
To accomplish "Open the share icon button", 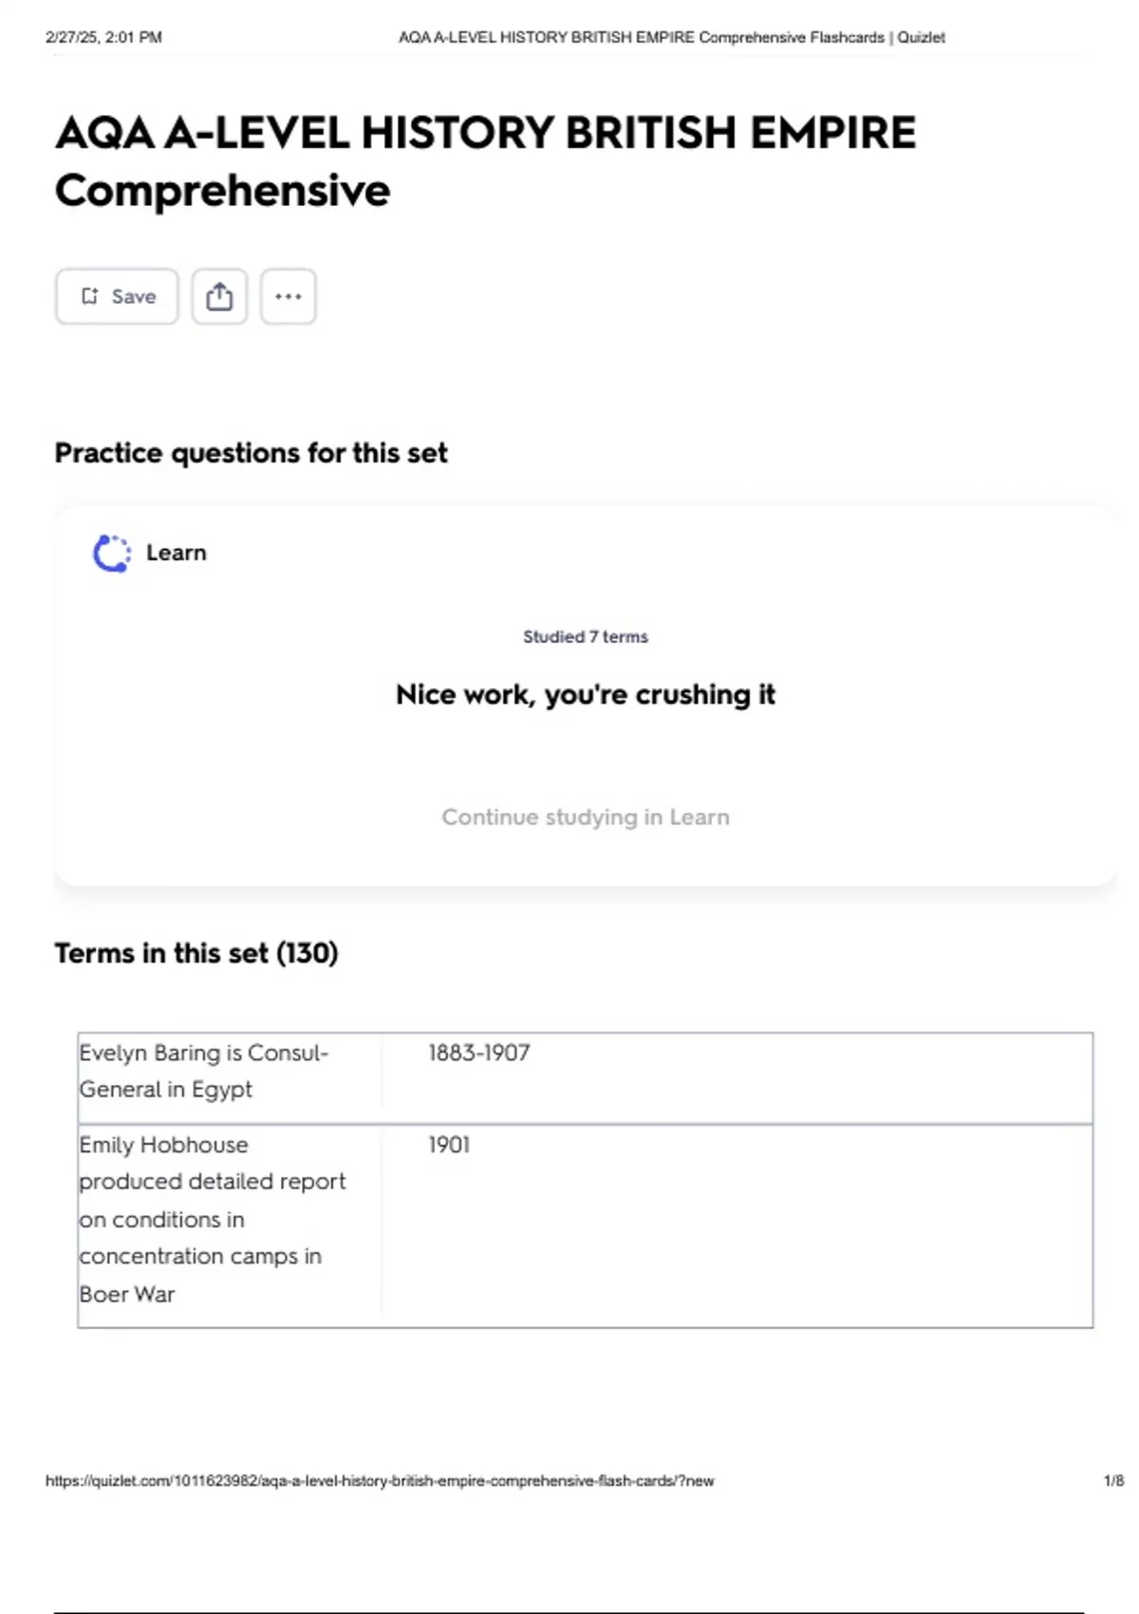I will pyautogui.click(x=219, y=296).
